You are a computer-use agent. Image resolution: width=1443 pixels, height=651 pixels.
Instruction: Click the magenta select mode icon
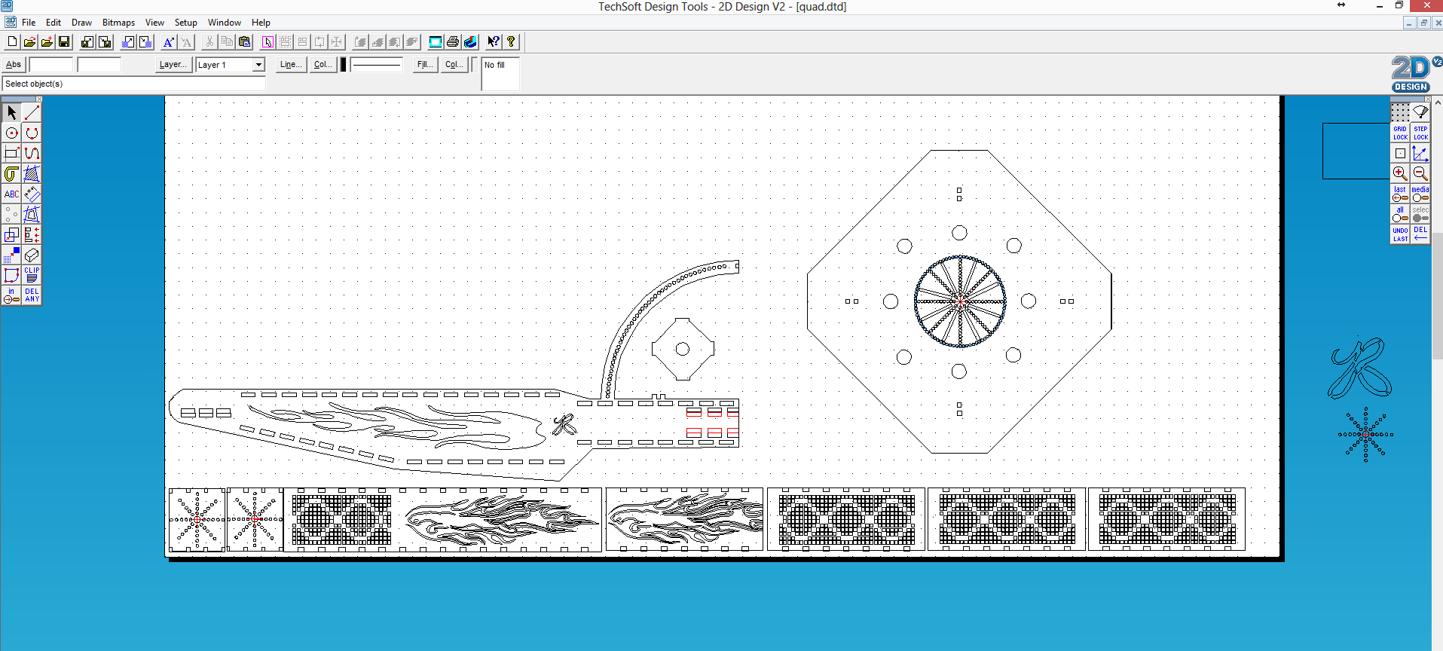[x=268, y=42]
